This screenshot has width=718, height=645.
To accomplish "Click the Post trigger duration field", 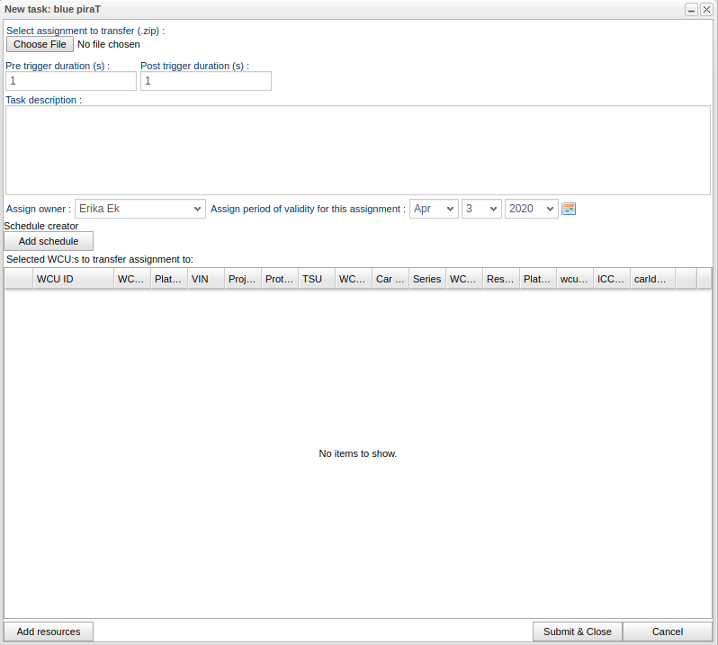I will 206,81.
